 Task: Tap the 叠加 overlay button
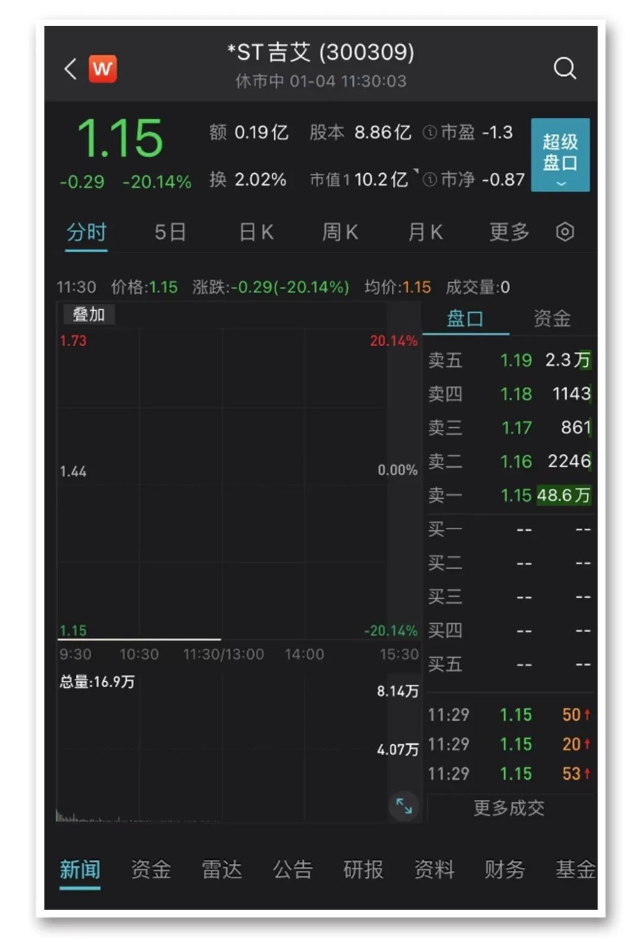coord(89,315)
